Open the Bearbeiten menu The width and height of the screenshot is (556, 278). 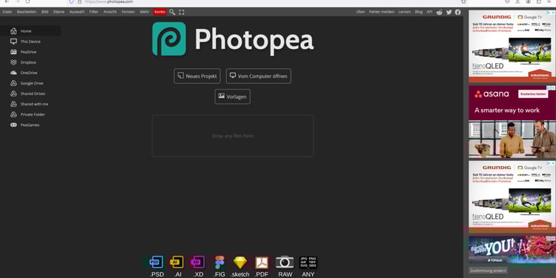click(x=27, y=12)
